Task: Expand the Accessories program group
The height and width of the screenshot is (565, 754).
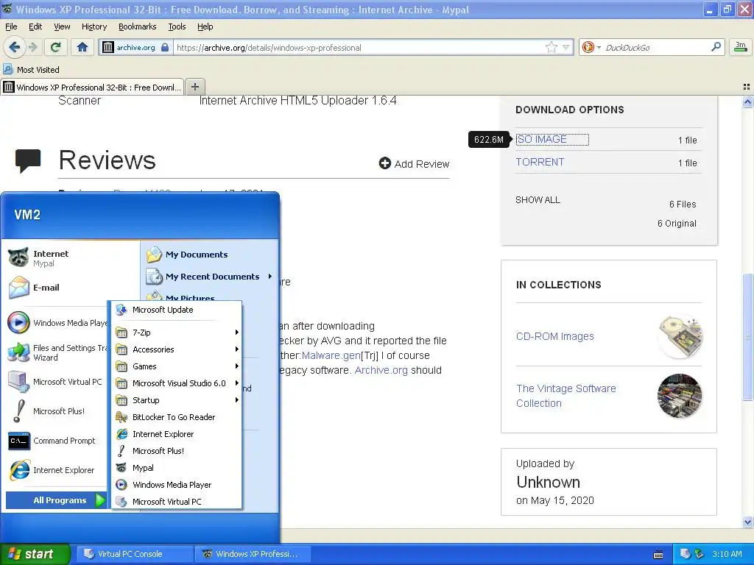Action: [x=177, y=349]
